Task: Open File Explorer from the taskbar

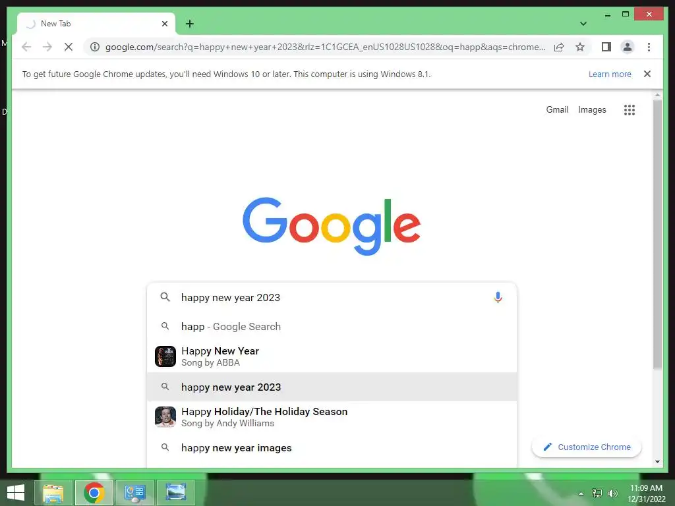Action: point(53,493)
